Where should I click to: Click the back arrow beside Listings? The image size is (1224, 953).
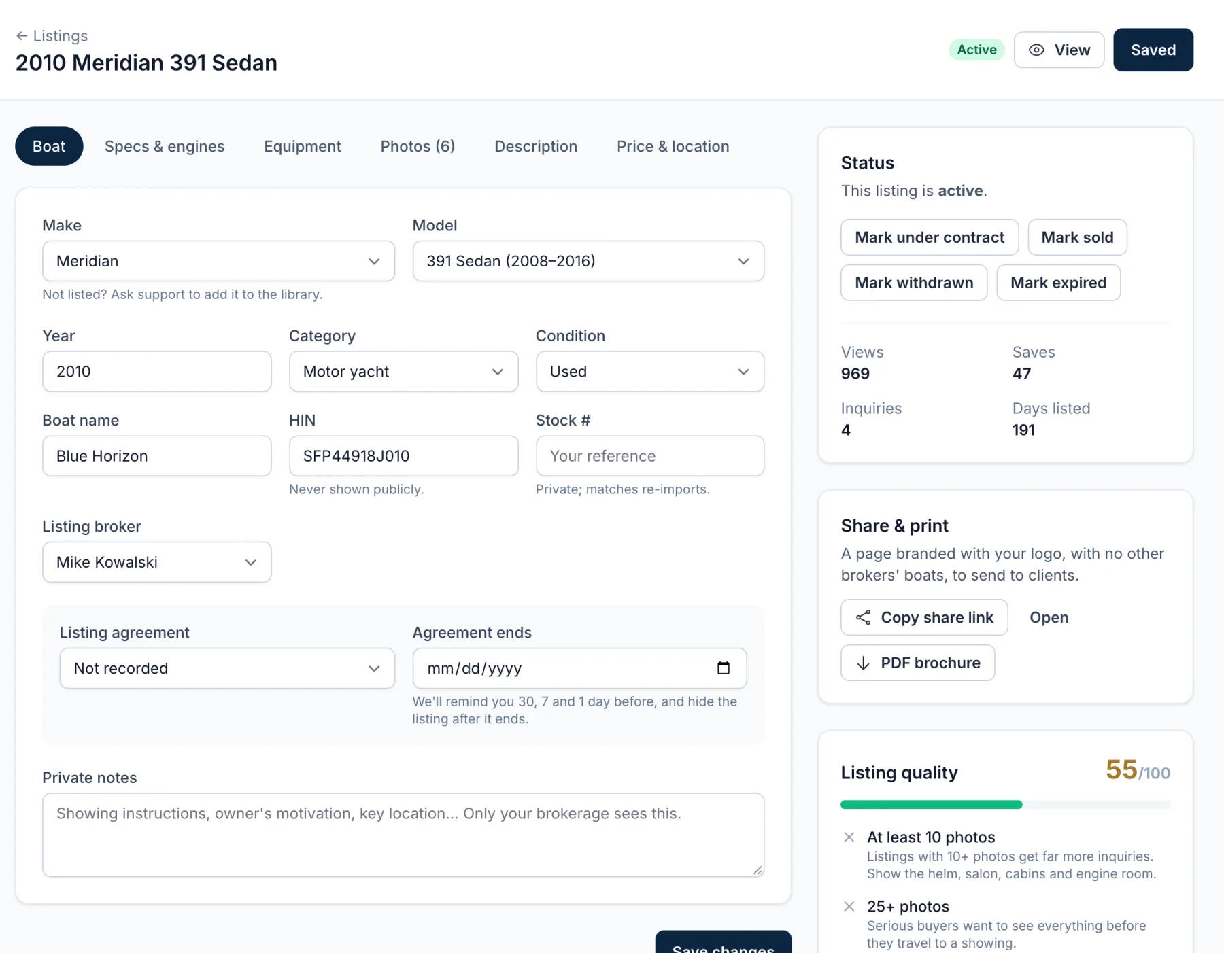pyautogui.click(x=22, y=36)
